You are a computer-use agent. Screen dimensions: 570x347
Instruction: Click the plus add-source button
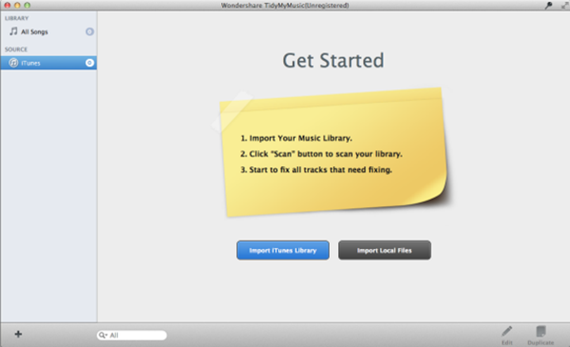pos(18,334)
